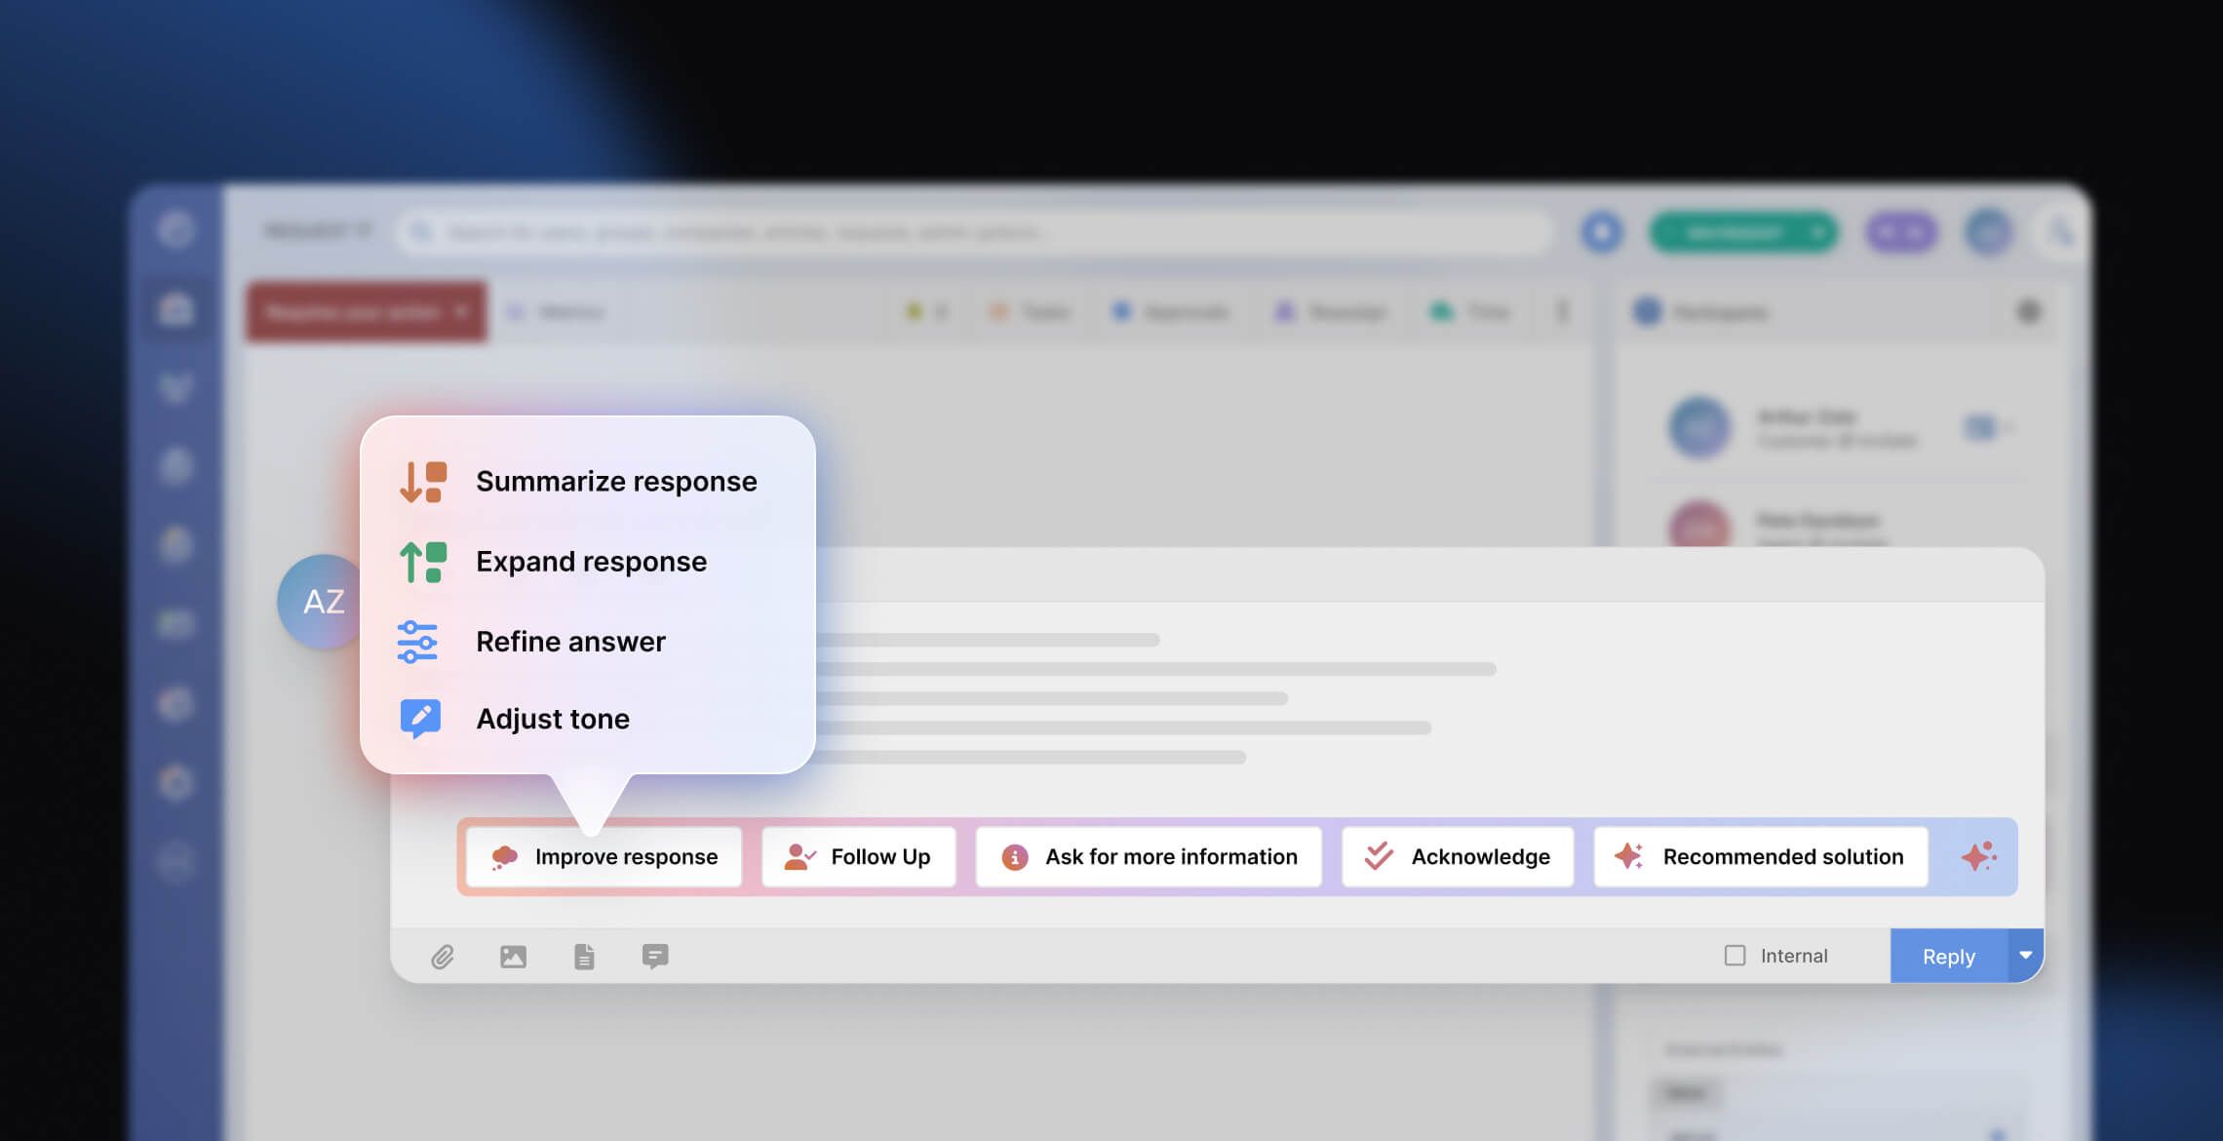Open the red status dropdown at top left

[366, 311]
